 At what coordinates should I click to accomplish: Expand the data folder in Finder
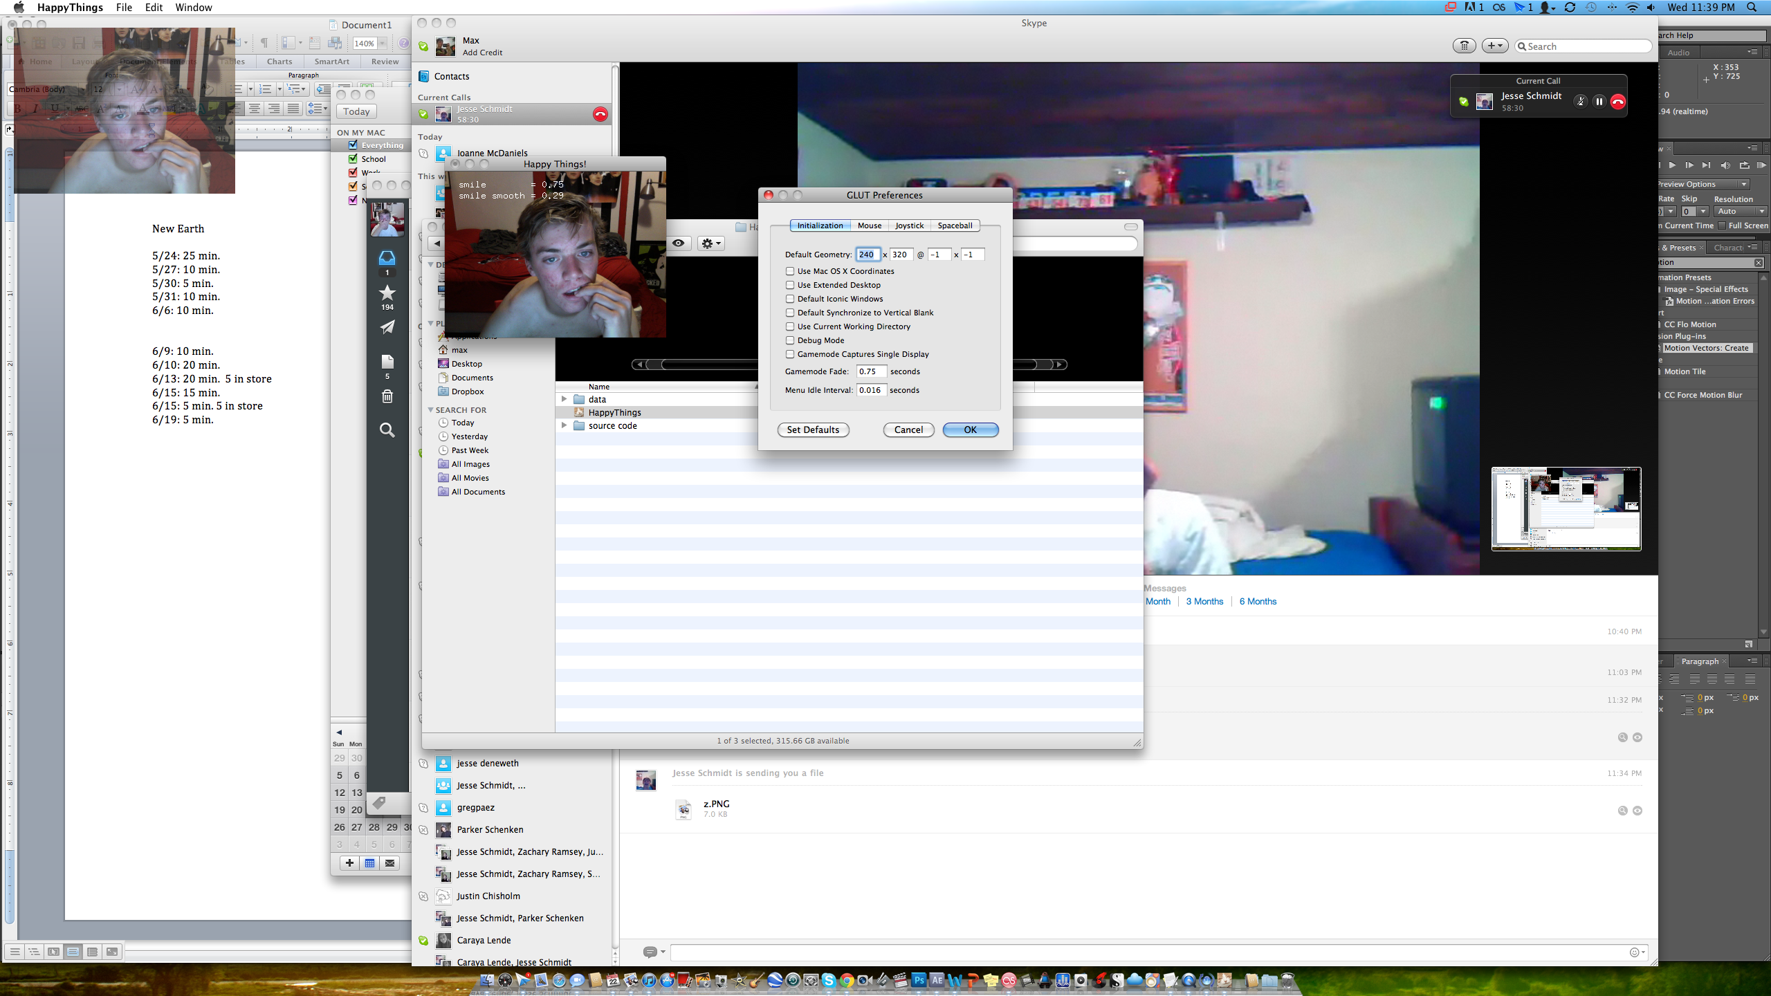click(x=564, y=399)
